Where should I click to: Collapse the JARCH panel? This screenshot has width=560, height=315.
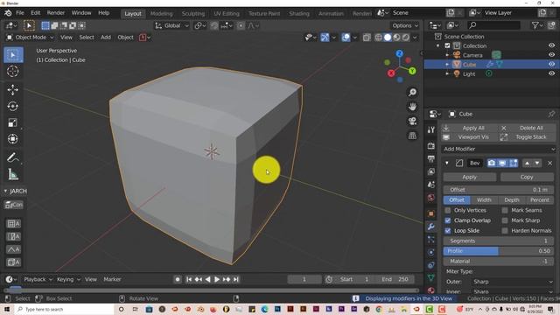click(x=5, y=191)
